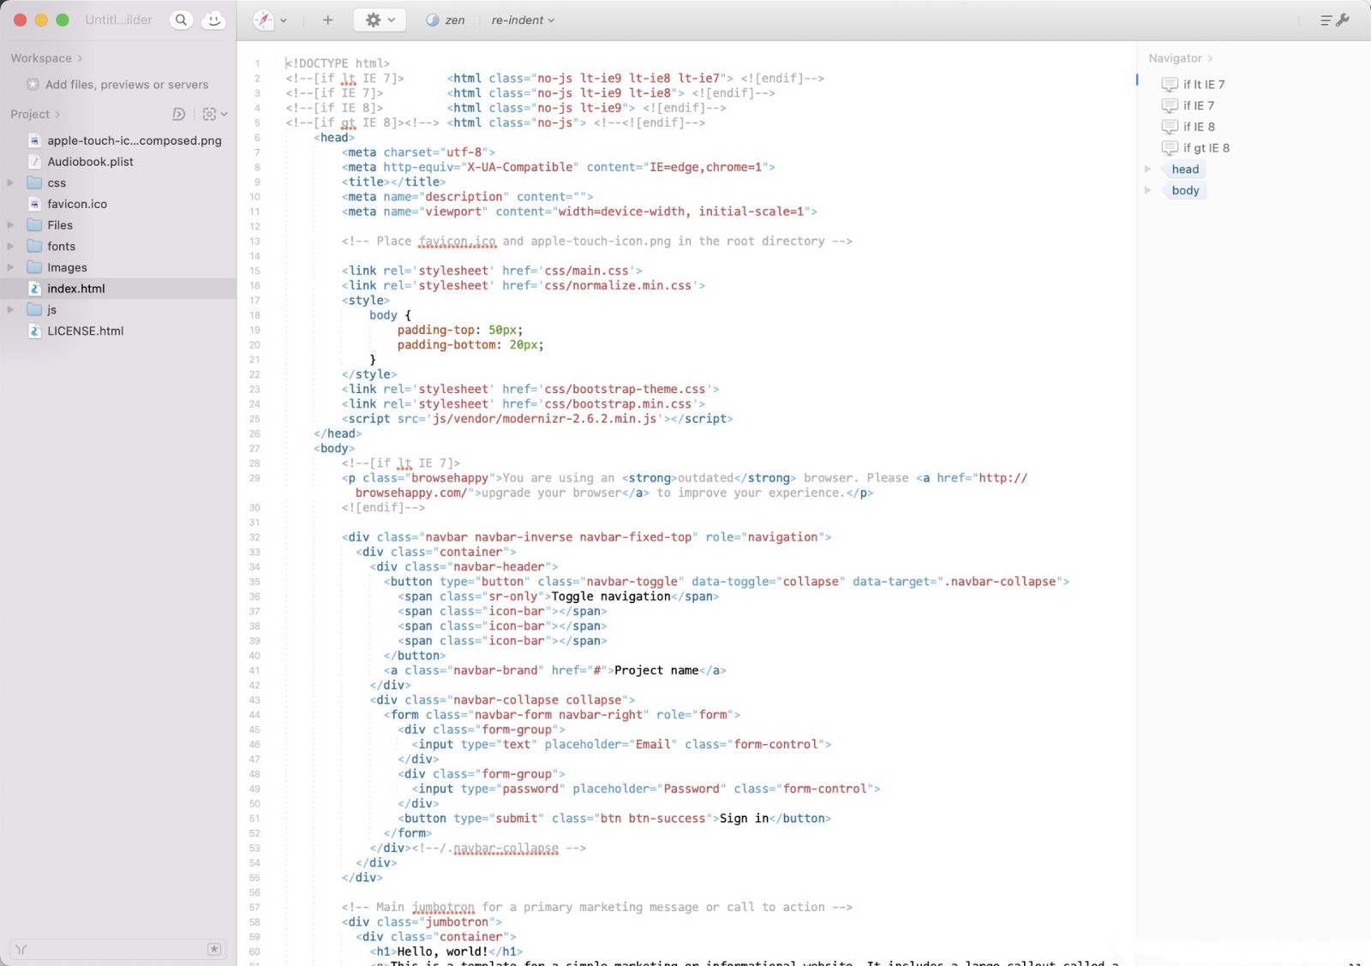Select the head tag in Navigator

[x=1185, y=170]
